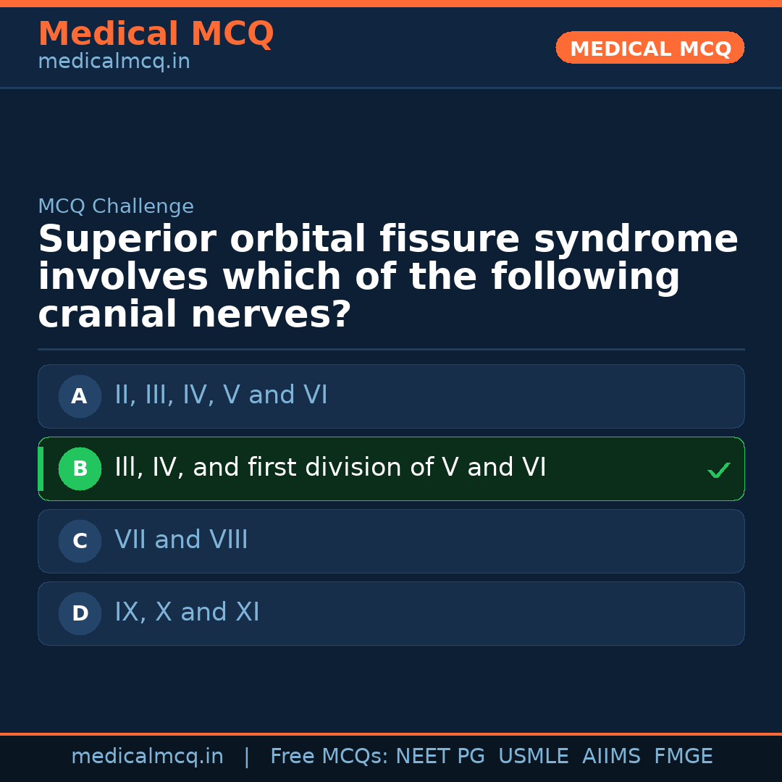This screenshot has height=782, width=782.
Task: Select the circular A option badge
Action: [x=80, y=396]
